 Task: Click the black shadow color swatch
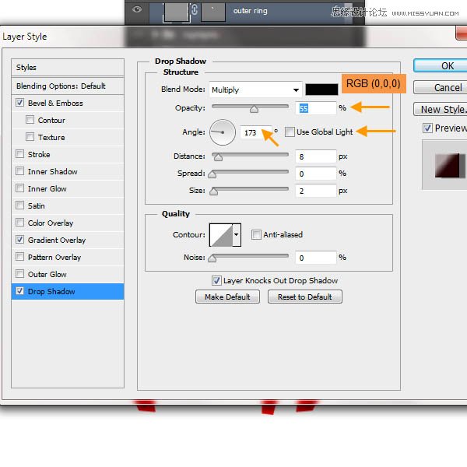click(321, 90)
